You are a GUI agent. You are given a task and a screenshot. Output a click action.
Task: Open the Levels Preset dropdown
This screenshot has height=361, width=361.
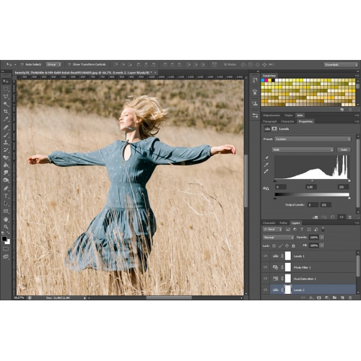click(313, 139)
